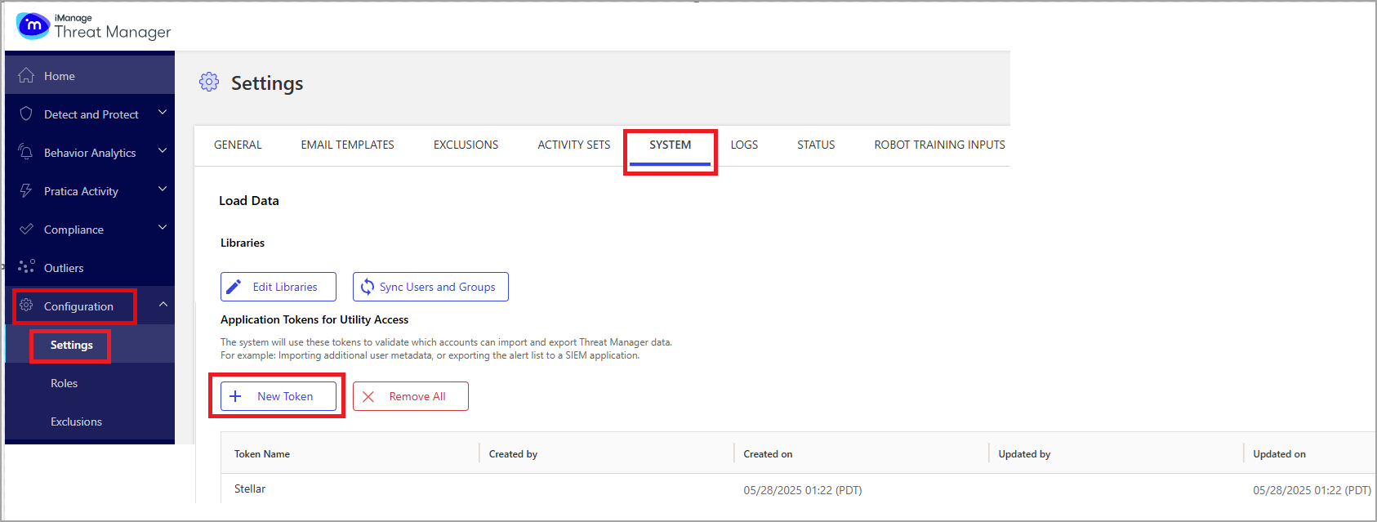Expand the Compliance menu chevron
Viewport: 1377px width, 522px height.
tap(163, 228)
